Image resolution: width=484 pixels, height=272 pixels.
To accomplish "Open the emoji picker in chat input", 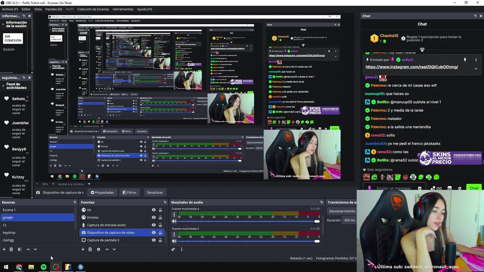I will (420, 188).
